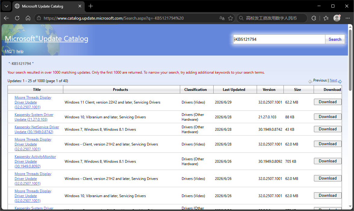Click "Windows 7, Windows 8, Windows 8.1 Drivers" NetService row
Viewport: 354px width, 211px height.
click(x=100, y=129)
